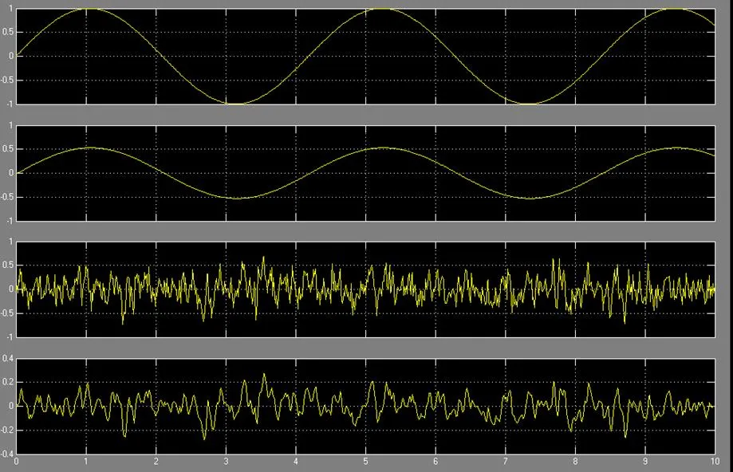Select the bottom plot with smoothed noise
Image resolution: width=733 pixels, height=472 pixels.
coord(365,406)
